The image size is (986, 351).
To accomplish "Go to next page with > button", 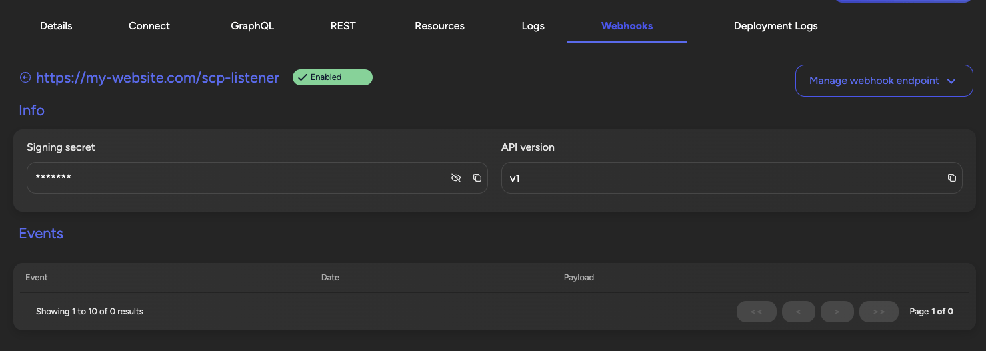I will [837, 312].
